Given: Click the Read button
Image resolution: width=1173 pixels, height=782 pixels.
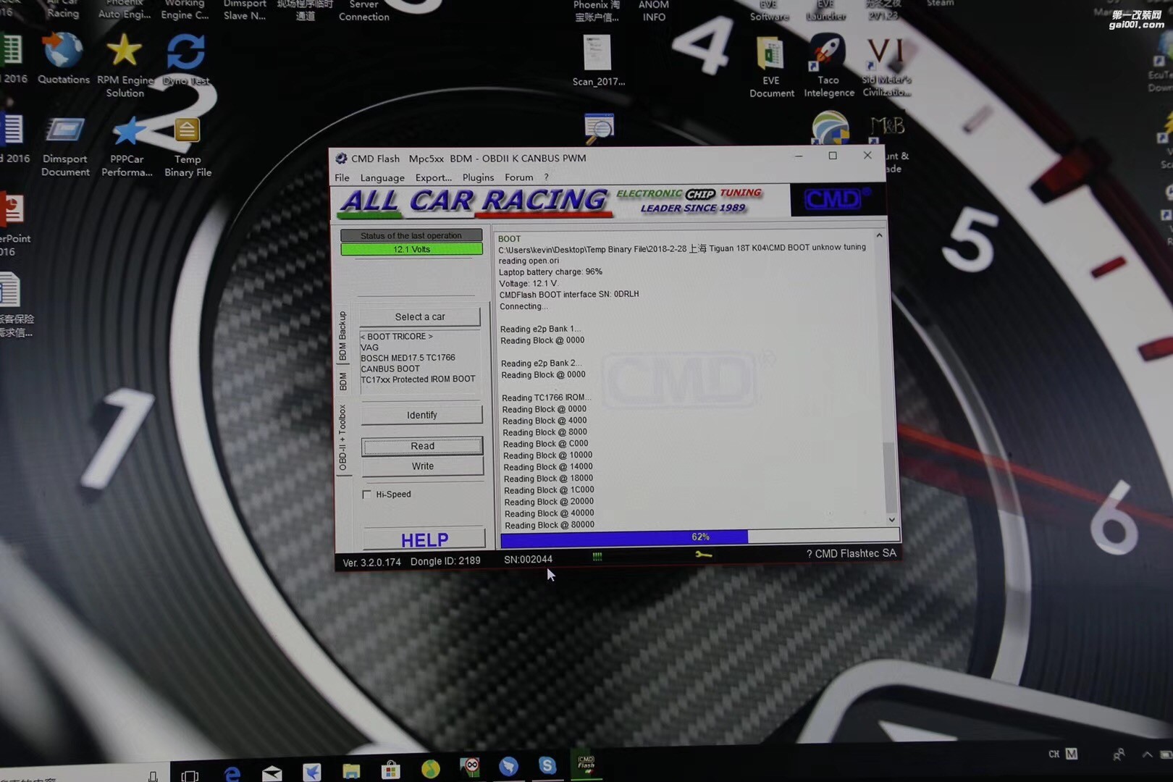Looking at the screenshot, I should (x=422, y=446).
